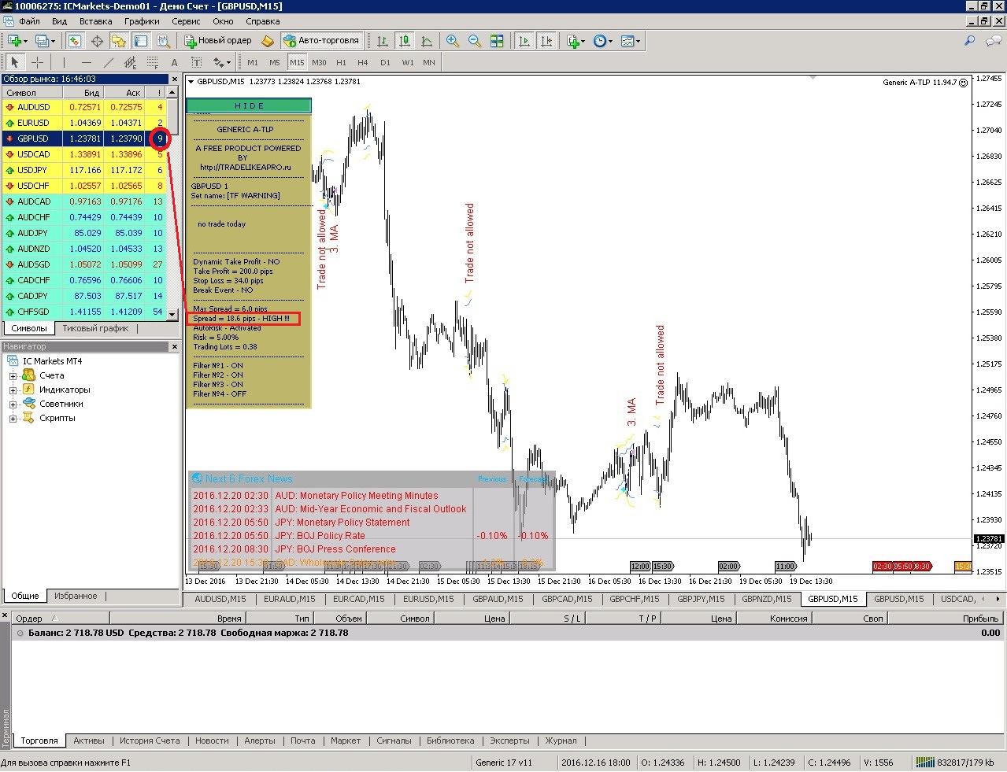Switch to H1 timeframe
This screenshot has width=1007, height=772.
[x=341, y=62]
